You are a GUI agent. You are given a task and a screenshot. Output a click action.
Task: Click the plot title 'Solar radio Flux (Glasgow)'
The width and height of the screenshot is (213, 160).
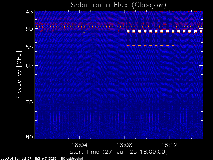[118, 5]
